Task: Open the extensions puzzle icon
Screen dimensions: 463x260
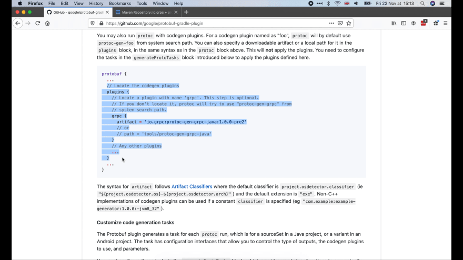Action: tap(436, 23)
